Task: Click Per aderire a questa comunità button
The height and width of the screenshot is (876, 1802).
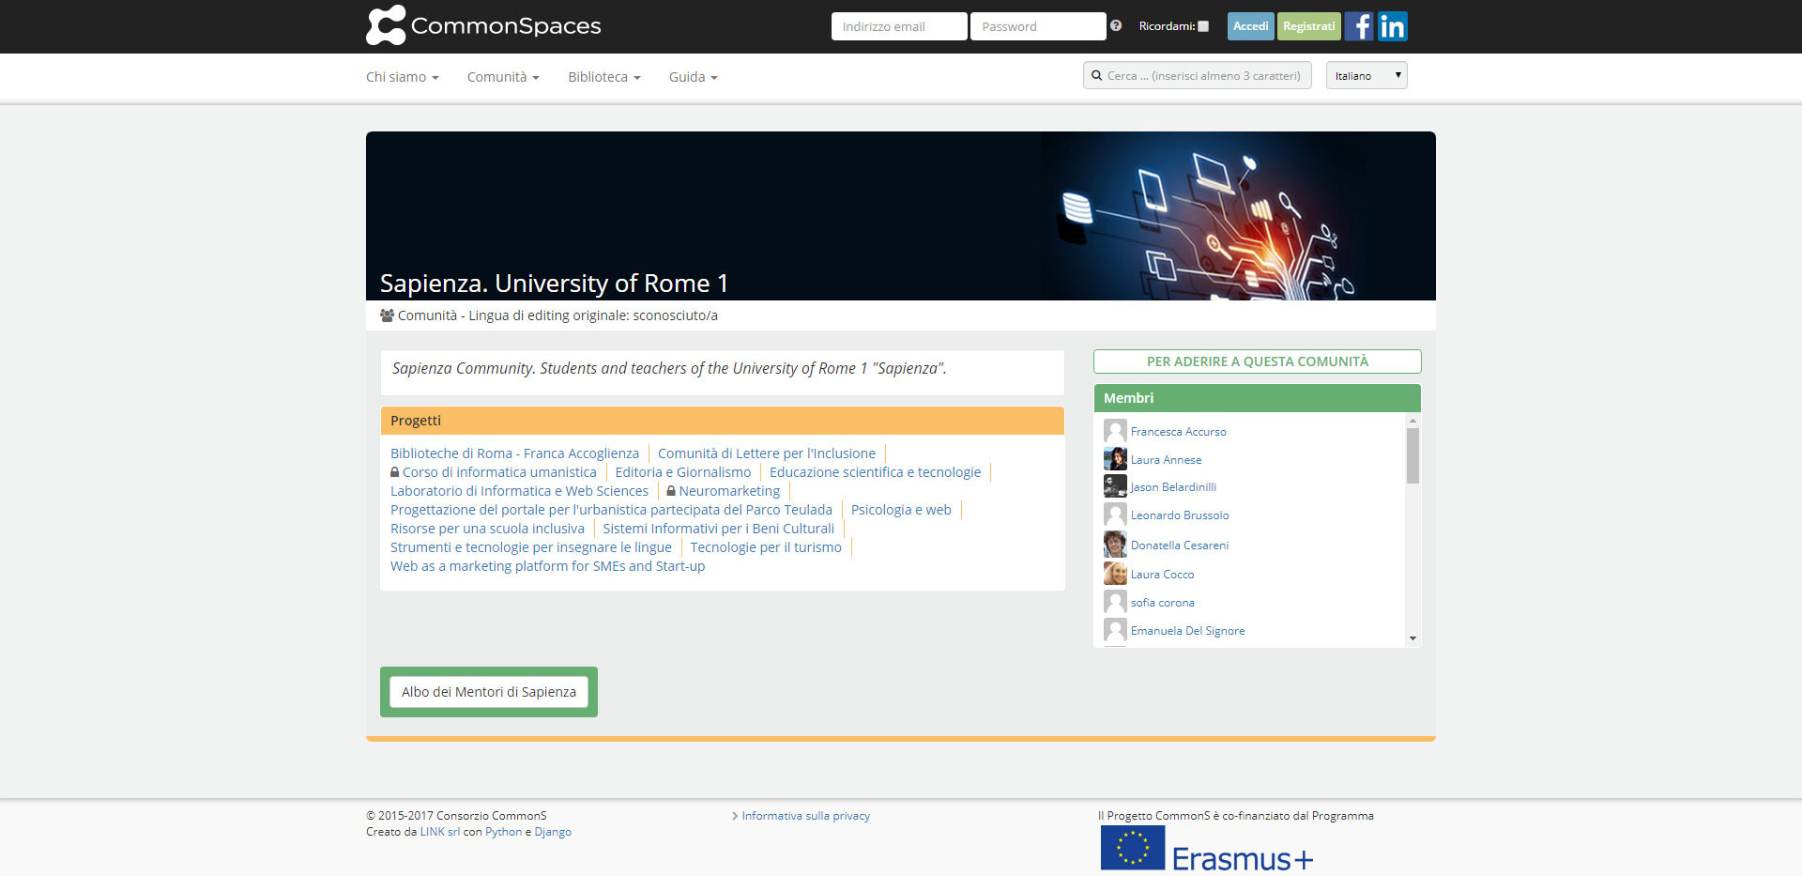Action: pos(1258,361)
